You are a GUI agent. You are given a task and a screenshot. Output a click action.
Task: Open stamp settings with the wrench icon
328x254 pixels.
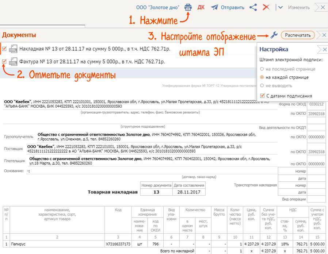pyautogui.click(x=274, y=35)
